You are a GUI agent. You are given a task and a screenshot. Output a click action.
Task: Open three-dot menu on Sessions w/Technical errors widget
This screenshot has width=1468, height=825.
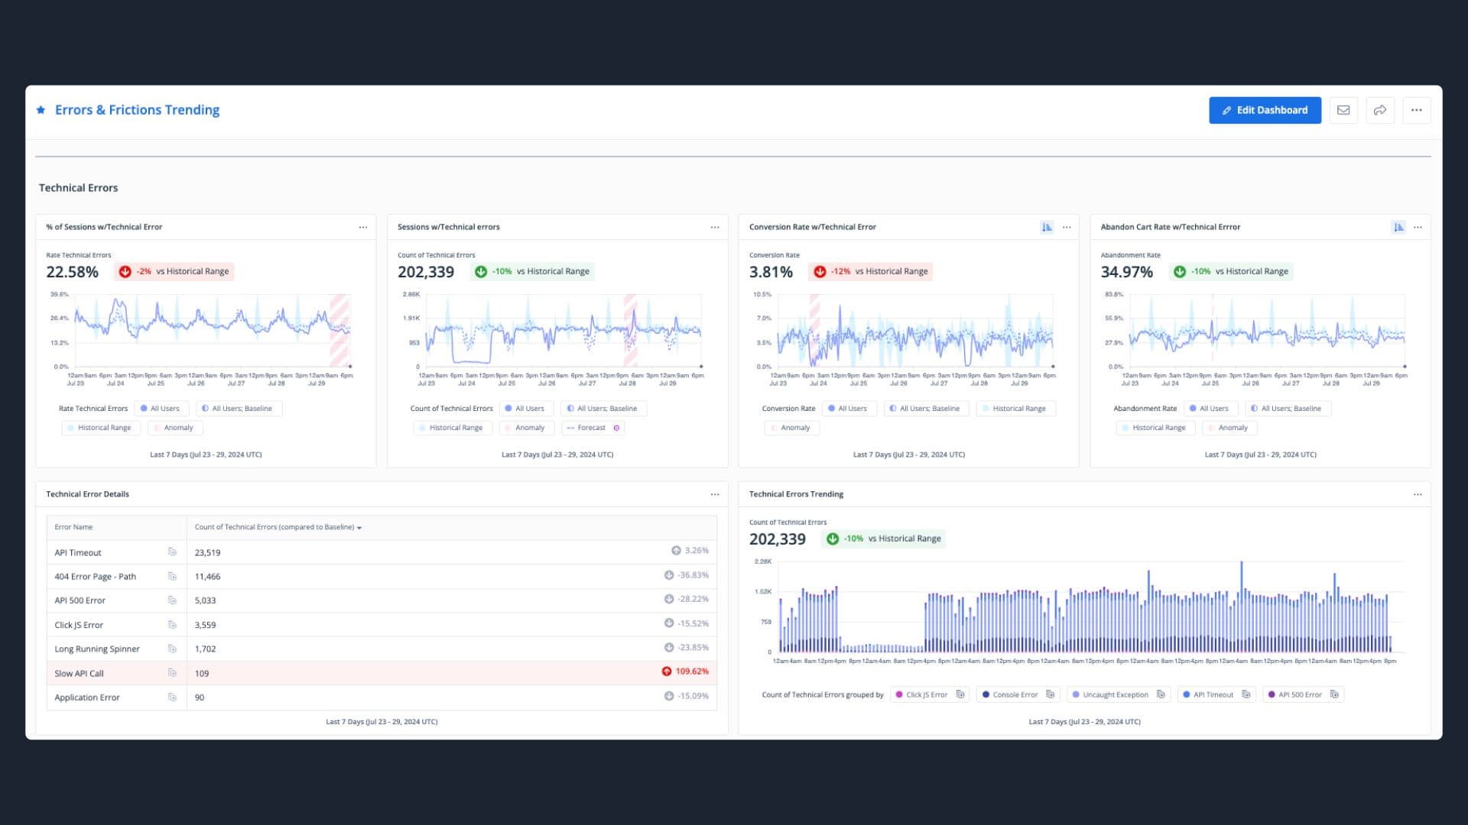pyautogui.click(x=715, y=227)
